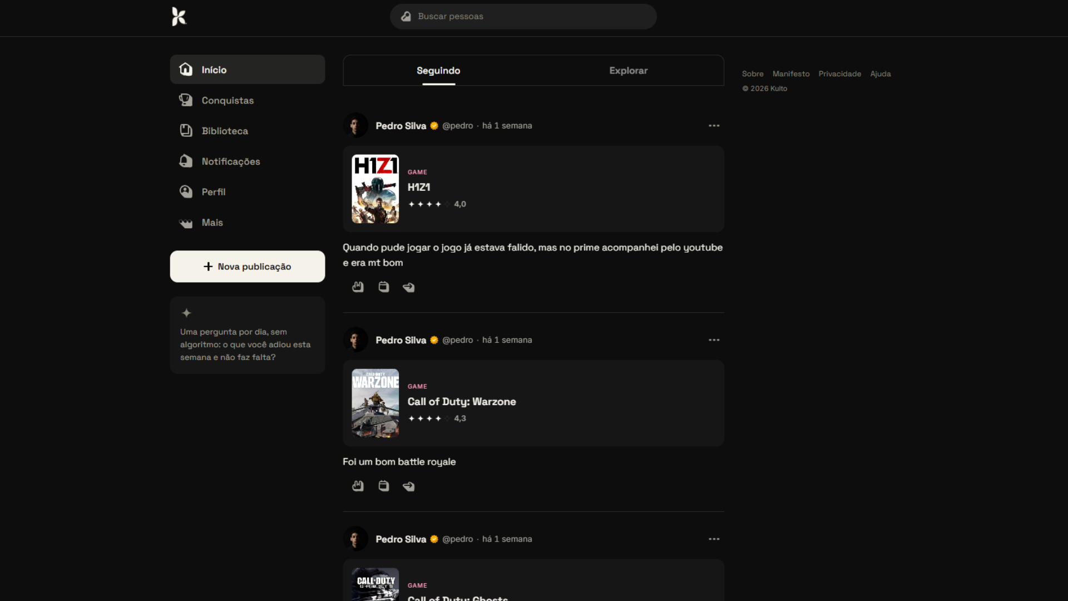Click the Mais icon in the sidebar
The image size is (1068, 601).
point(186,223)
